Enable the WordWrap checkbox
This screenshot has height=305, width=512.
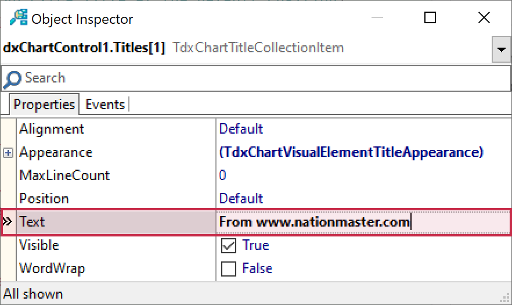tap(229, 269)
